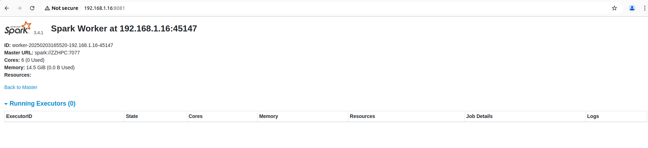Image resolution: width=648 pixels, height=148 pixels.
Task: Click the Running Executors (0) heading
Action: (x=42, y=103)
